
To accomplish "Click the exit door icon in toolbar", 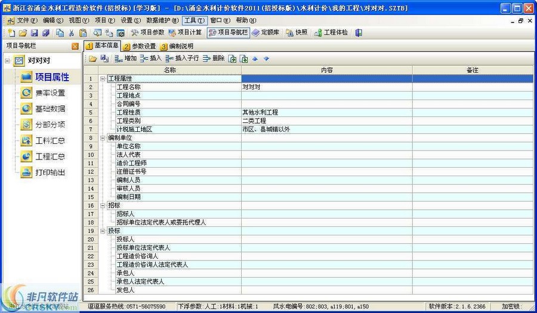I will click(359, 33).
